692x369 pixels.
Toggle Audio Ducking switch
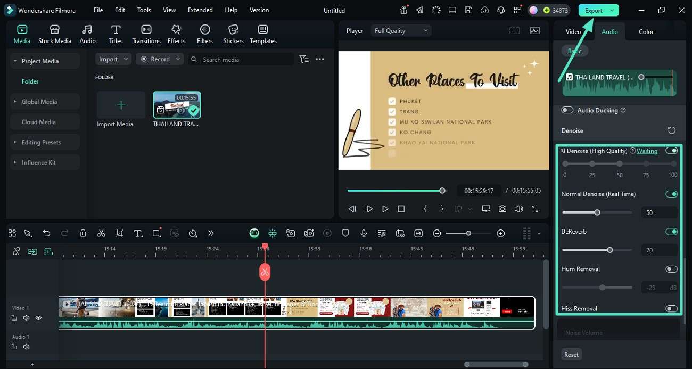coord(567,110)
